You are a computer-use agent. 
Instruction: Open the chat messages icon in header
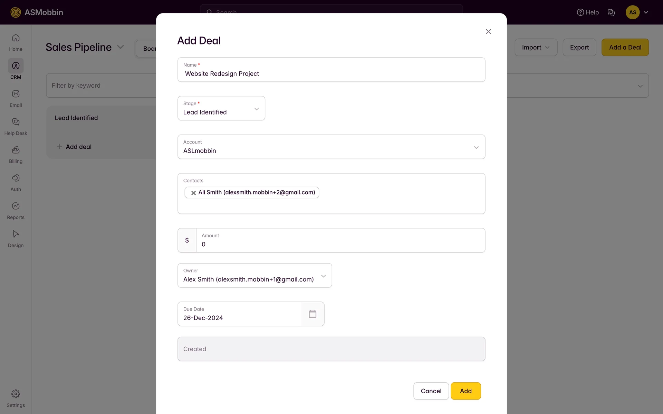pos(611,12)
